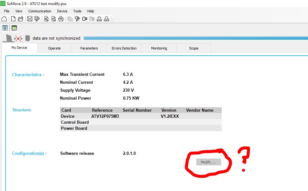
Task: Click the 2.0.1.0 software release value
Action: [129, 154]
